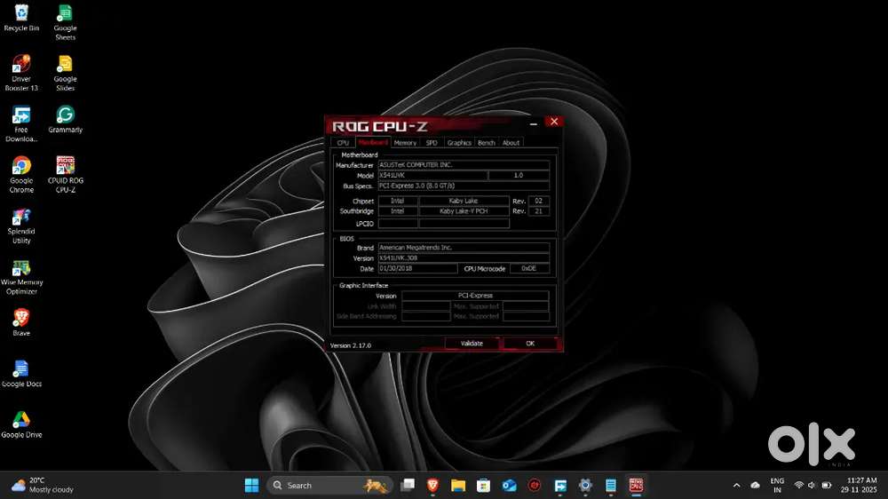Screen dimensions: 888x499
Task: Select the Graphics tab
Action: [x=459, y=143]
